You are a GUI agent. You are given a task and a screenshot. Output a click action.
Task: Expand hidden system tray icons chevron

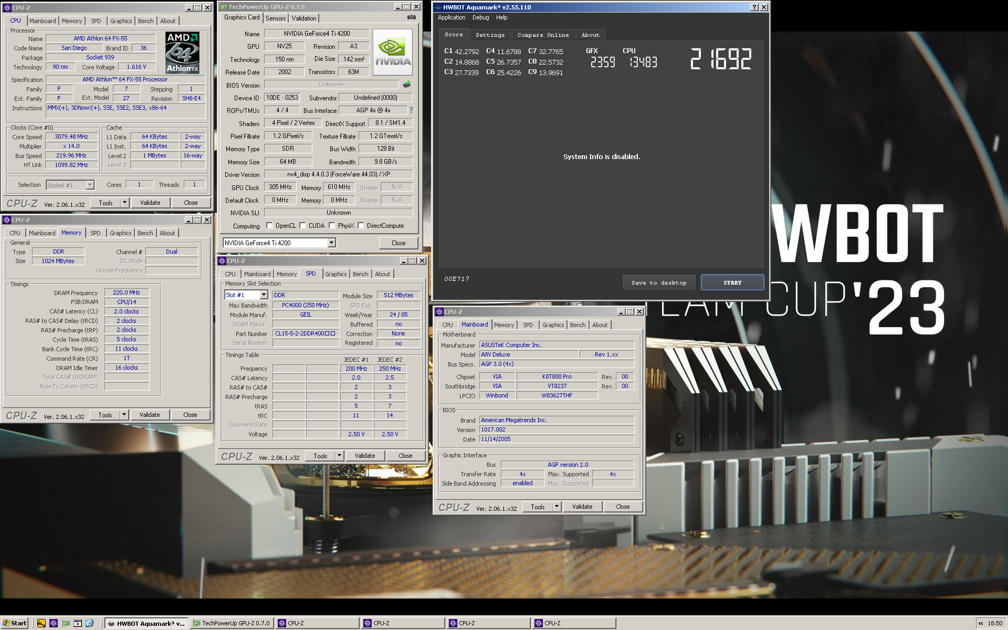click(x=980, y=623)
